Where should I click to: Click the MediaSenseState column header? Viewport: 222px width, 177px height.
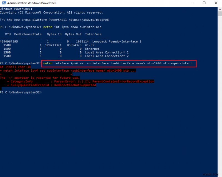click(28, 34)
